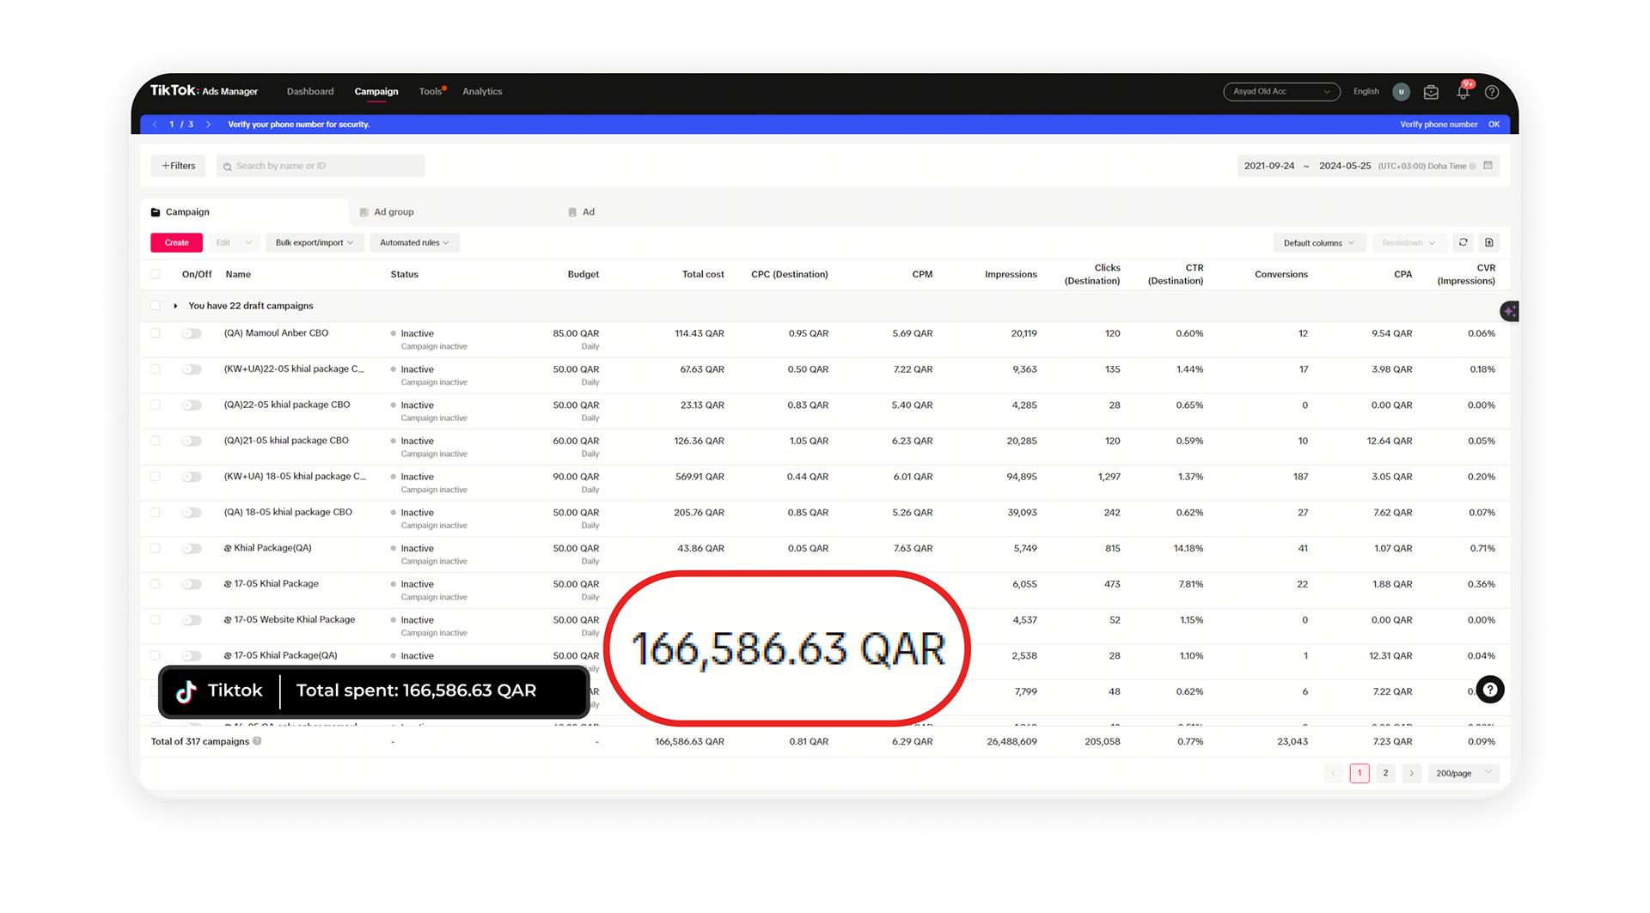1650x913 pixels.
Task: Open the calendar date picker icon
Action: pos(1488,166)
